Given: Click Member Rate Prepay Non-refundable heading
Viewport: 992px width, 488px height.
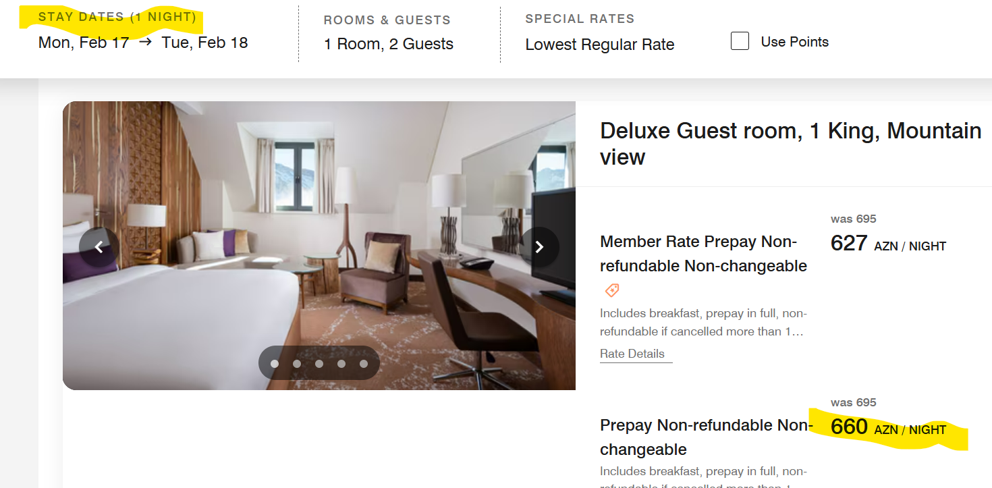Looking at the screenshot, I should point(703,254).
